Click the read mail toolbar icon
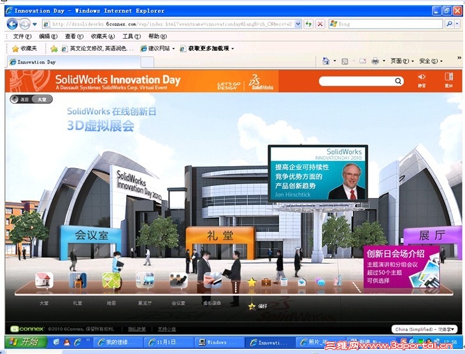Screen dimensions: 465x354 tap(362, 61)
